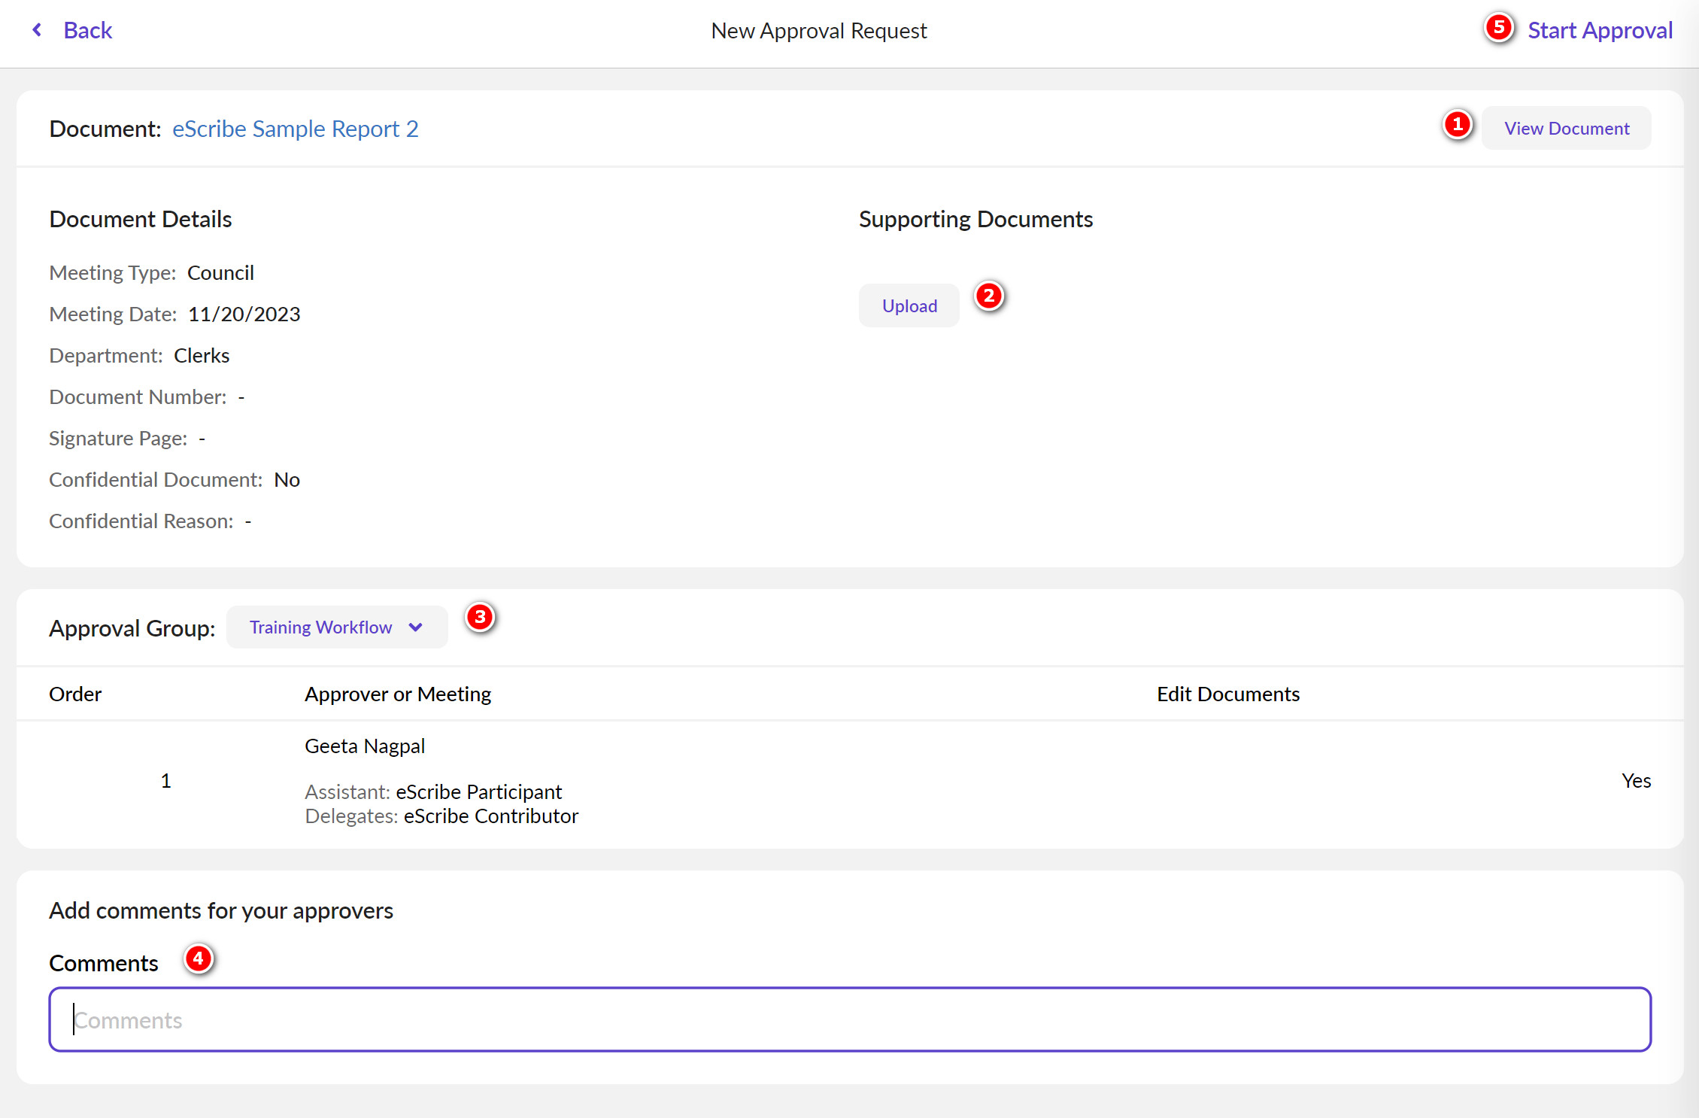This screenshot has height=1118, width=1699.
Task: Select the approver row for Geeta Nagpal
Action: pyautogui.click(x=365, y=746)
